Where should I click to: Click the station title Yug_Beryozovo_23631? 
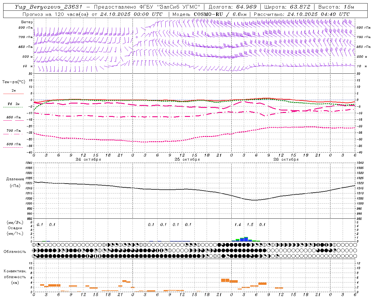pyautogui.click(x=49, y=7)
